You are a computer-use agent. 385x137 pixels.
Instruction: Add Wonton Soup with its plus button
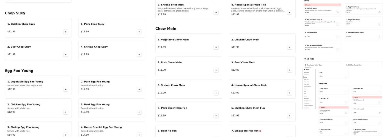pos(338,11)
